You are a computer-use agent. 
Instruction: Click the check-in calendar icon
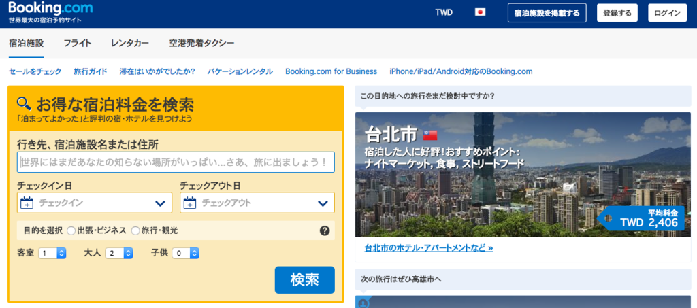pos(27,203)
